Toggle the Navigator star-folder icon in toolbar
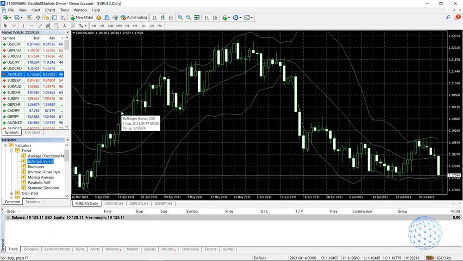 [46, 18]
